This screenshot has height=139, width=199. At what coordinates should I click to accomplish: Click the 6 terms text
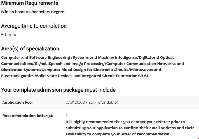(8, 35)
